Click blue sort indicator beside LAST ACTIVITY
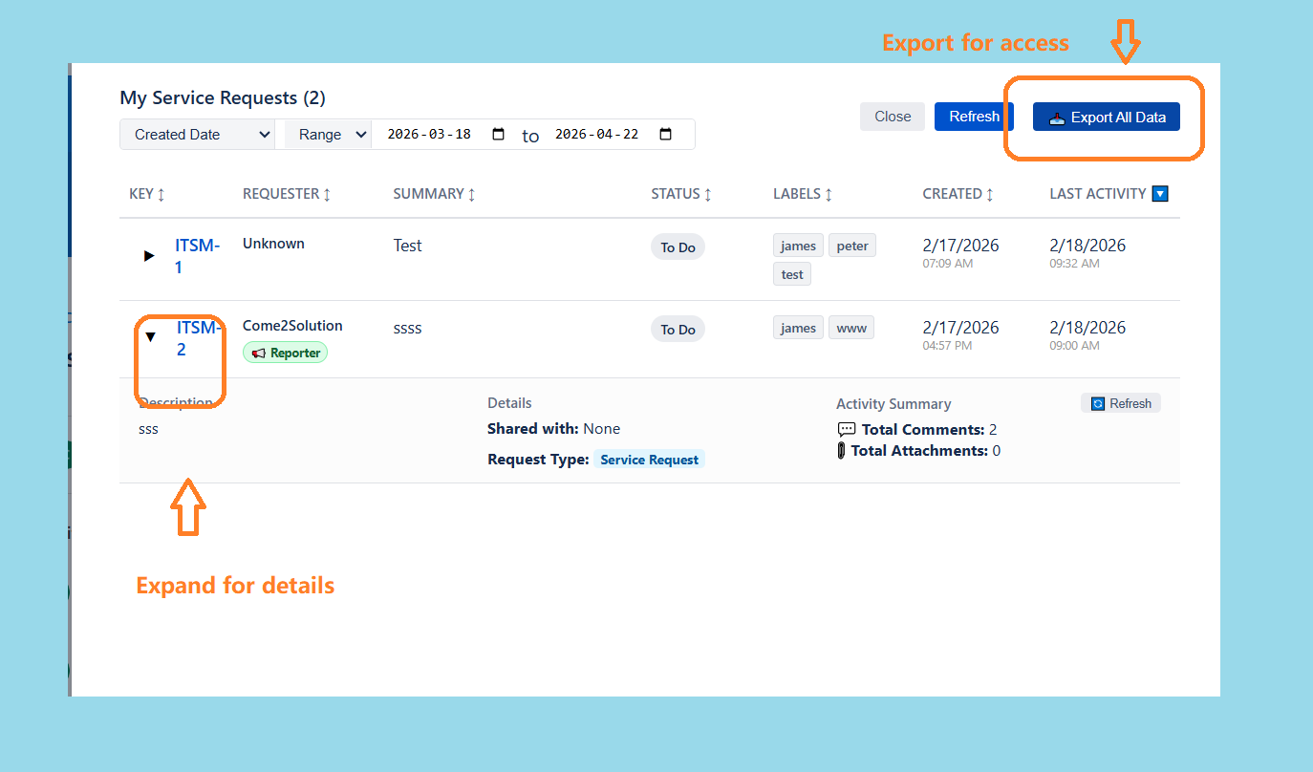This screenshot has width=1313, height=772. point(1160,194)
